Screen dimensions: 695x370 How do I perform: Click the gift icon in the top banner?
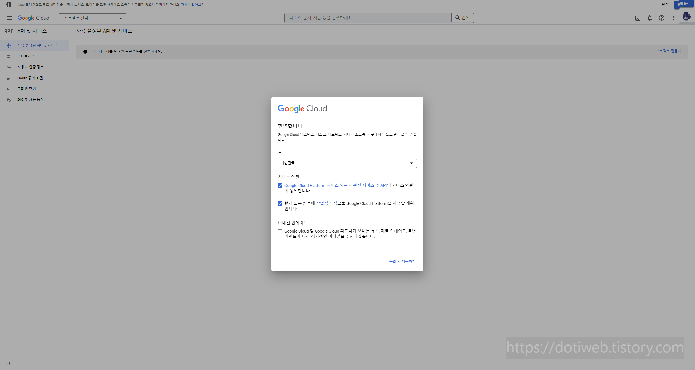[9, 5]
